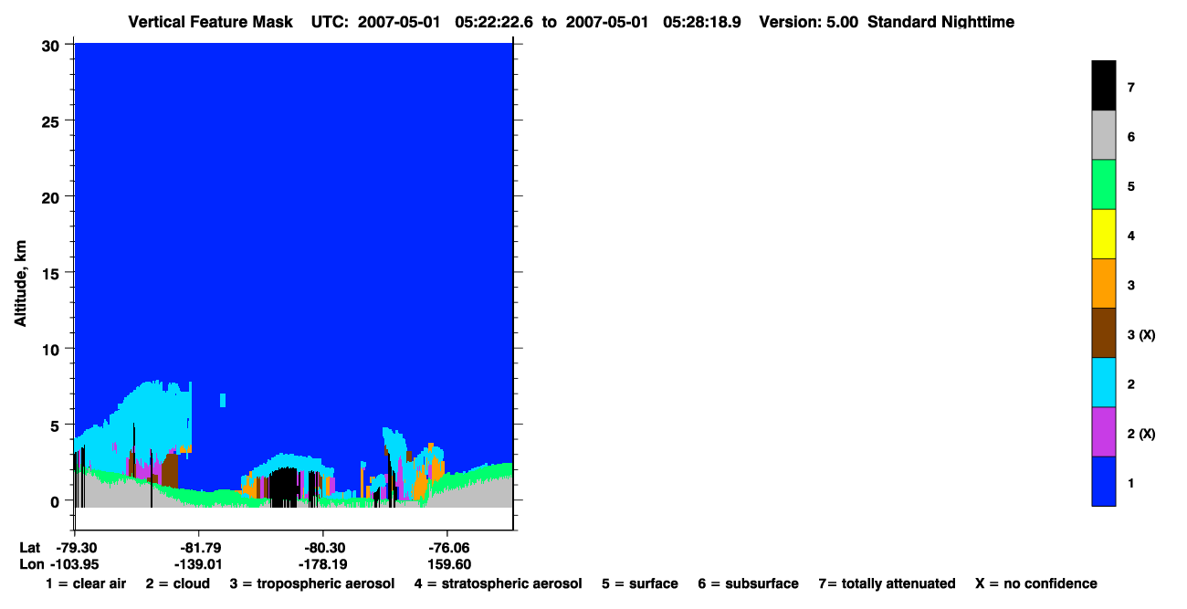The height and width of the screenshot is (609, 1187).
Task: Click the longitude value '-178.19'
Action: (x=323, y=564)
